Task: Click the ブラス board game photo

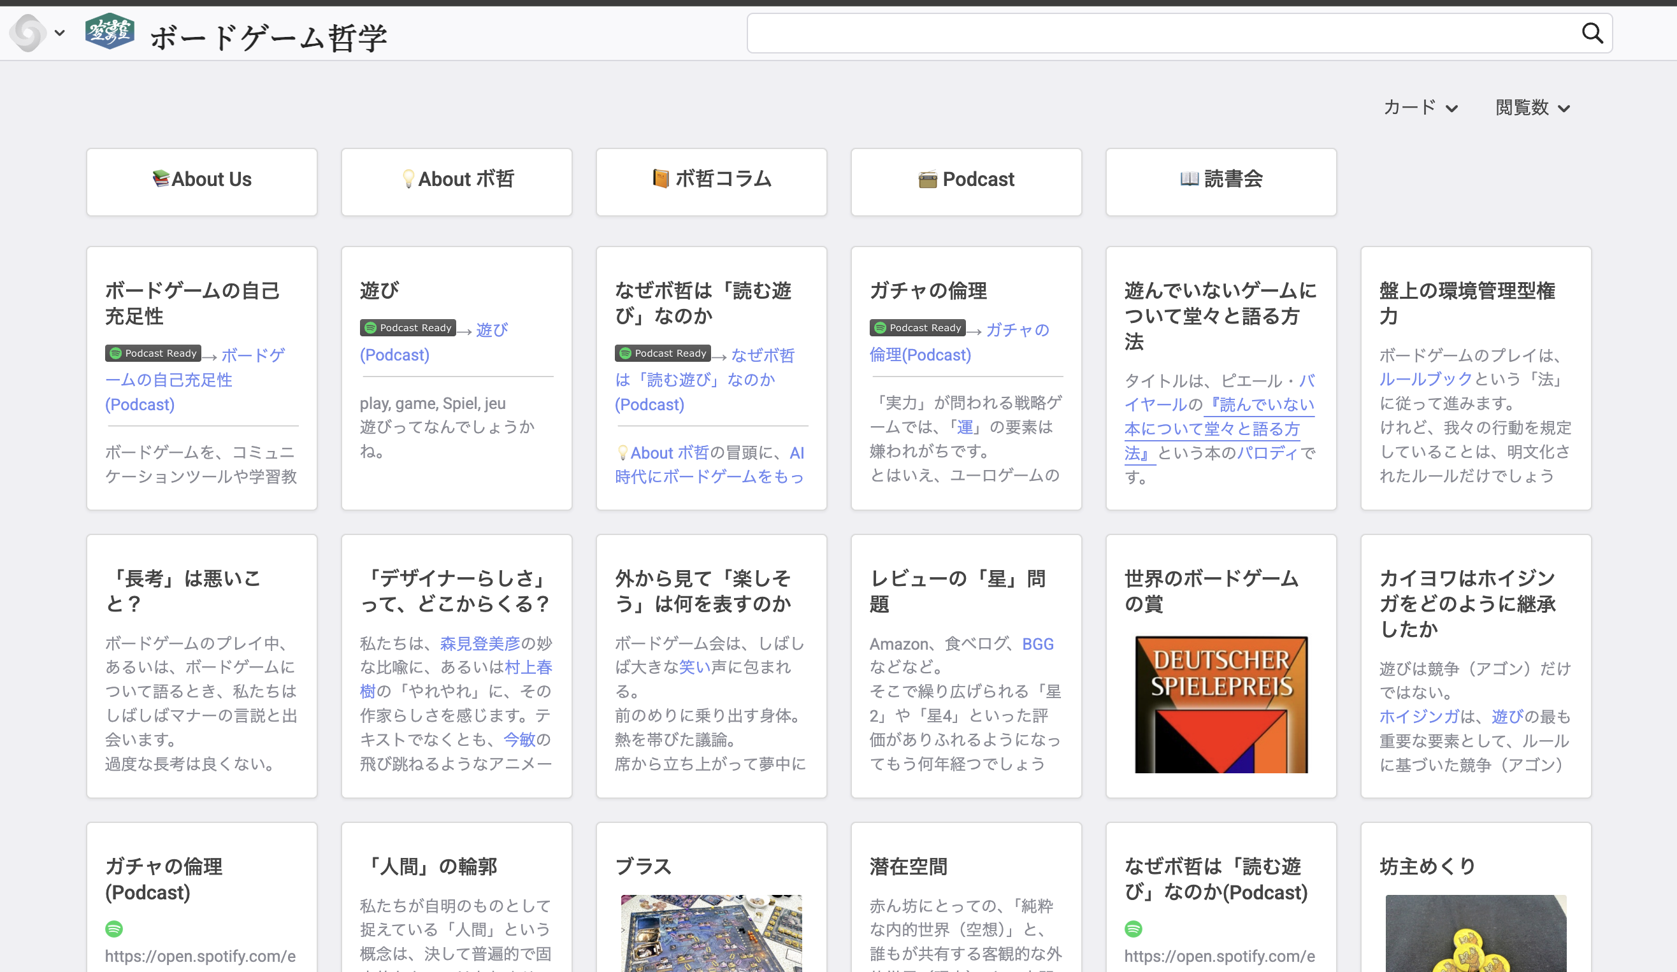Action: coord(710,933)
